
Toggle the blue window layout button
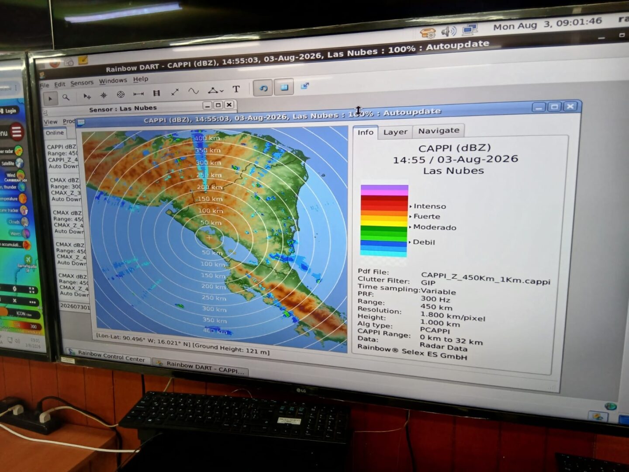pos(284,87)
